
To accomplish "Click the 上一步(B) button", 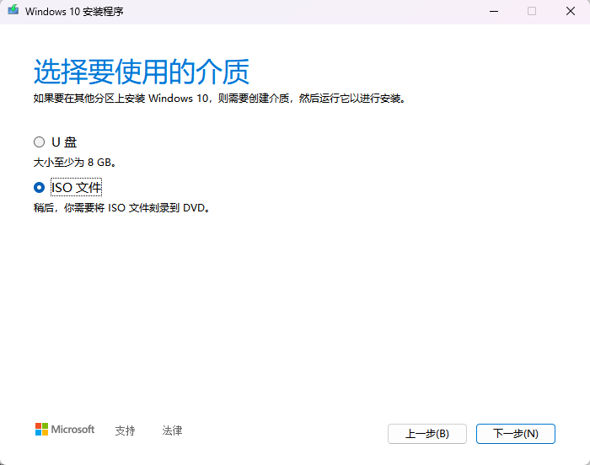I will [x=427, y=434].
